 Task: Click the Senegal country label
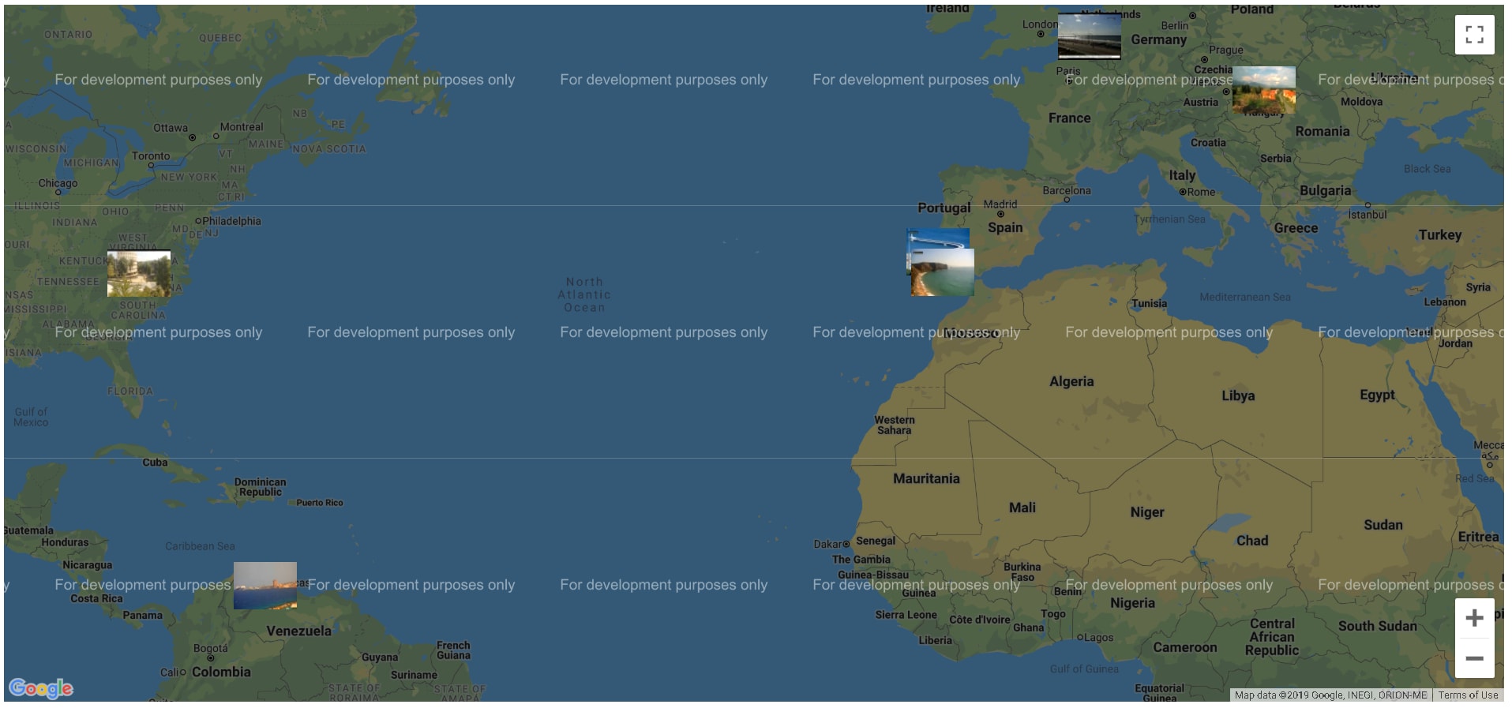876,541
